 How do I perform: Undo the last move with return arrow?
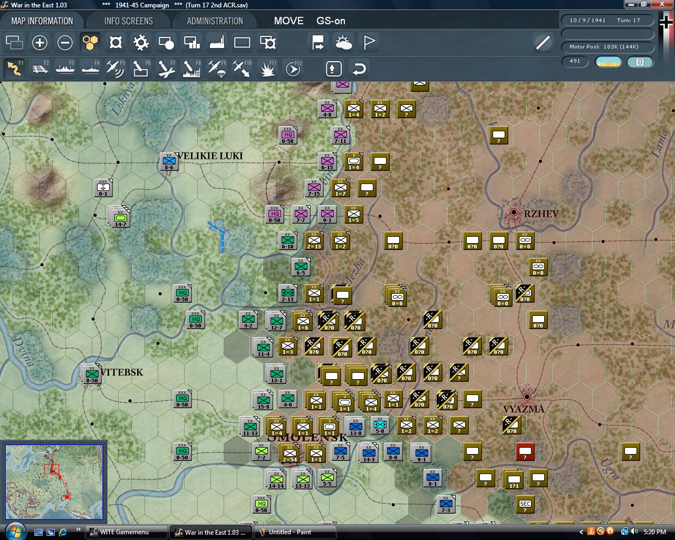tap(359, 69)
